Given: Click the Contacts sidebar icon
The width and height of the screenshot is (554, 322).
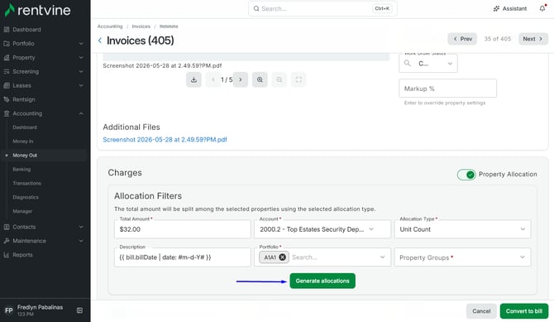Looking at the screenshot, I should coord(7,227).
